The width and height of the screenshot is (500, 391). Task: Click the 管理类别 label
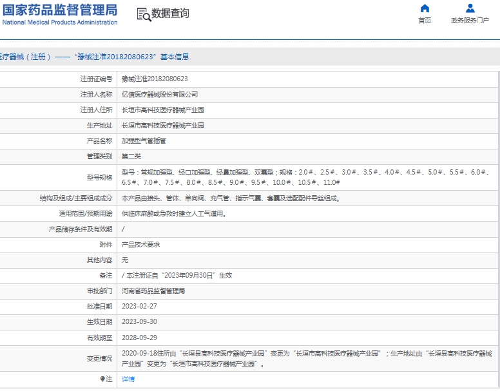(99, 156)
